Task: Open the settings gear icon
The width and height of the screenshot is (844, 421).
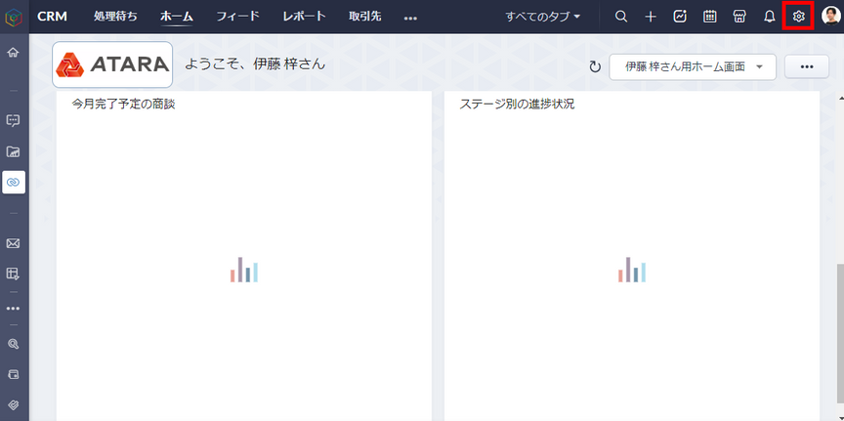Action: coord(798,17)
